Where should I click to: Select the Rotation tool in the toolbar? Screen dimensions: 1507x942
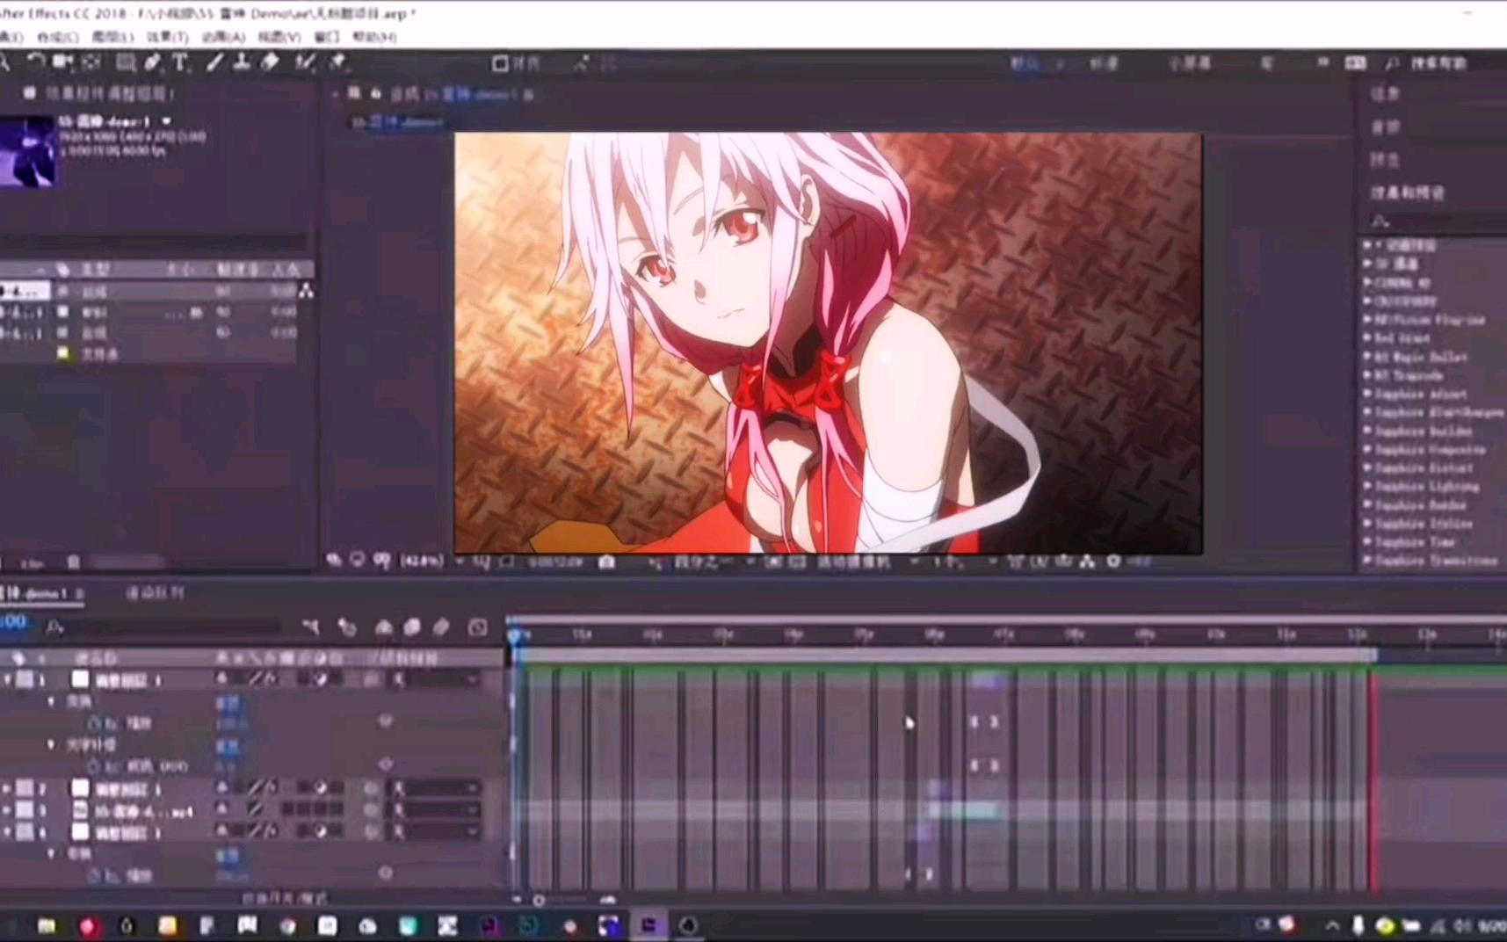[x=35, y=62]
